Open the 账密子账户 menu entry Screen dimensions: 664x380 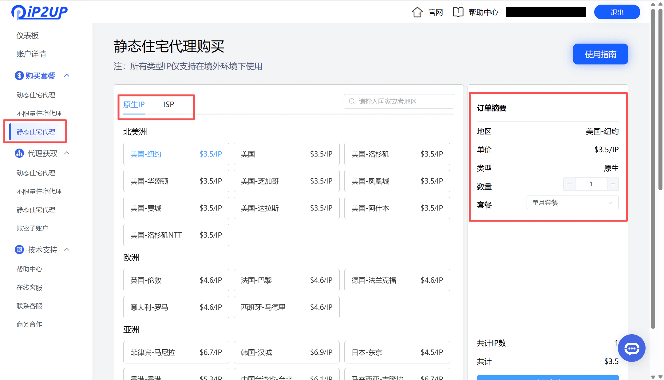pos(32,228)
